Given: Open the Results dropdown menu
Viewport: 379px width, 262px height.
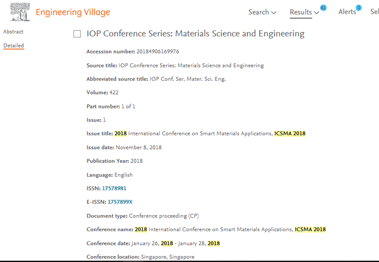Looking at the screenshot, I should [x=304, y=12].
